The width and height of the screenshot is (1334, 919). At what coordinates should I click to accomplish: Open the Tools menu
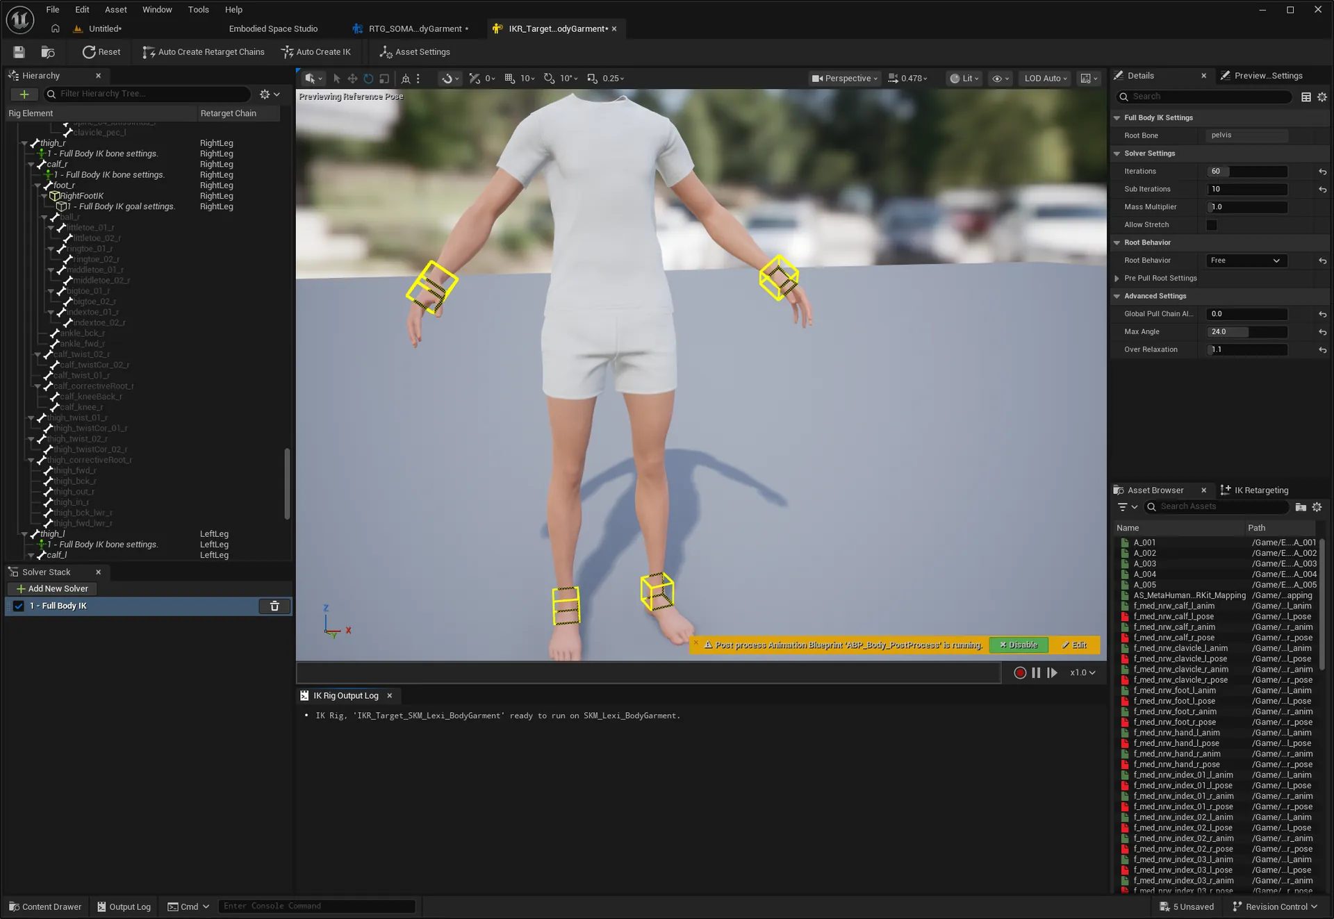(x=199, y=10)
